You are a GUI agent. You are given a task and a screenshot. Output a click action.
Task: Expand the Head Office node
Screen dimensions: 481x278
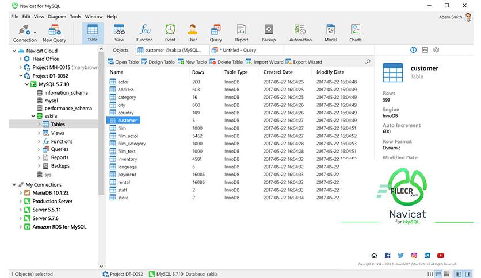click(20, 59)
